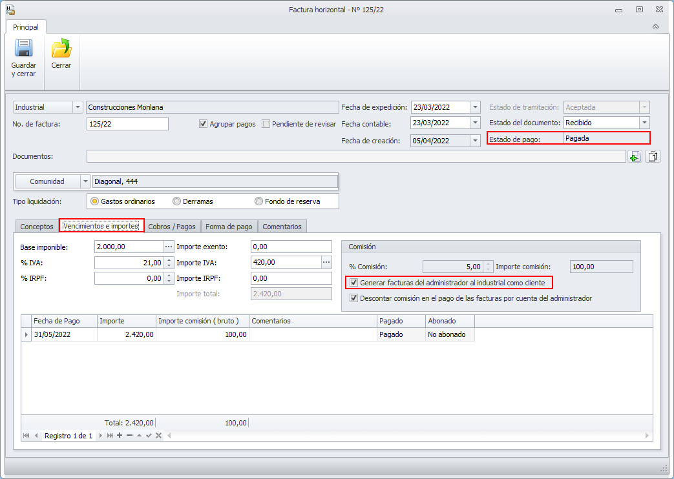Click the ellipsis button beside Base imponible

tap(169, 247)
